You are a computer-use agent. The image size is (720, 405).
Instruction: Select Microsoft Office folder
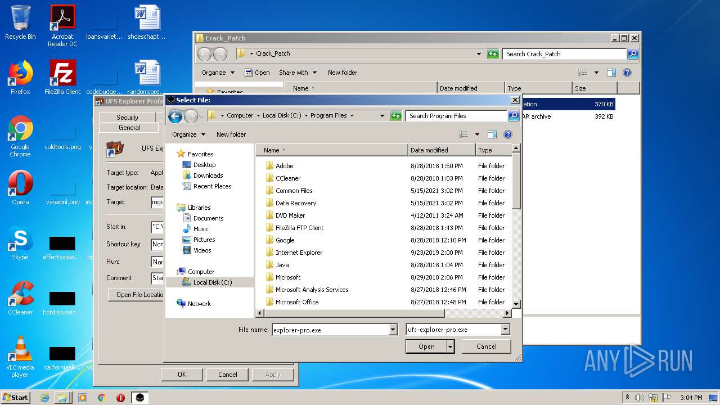(297, 302)
